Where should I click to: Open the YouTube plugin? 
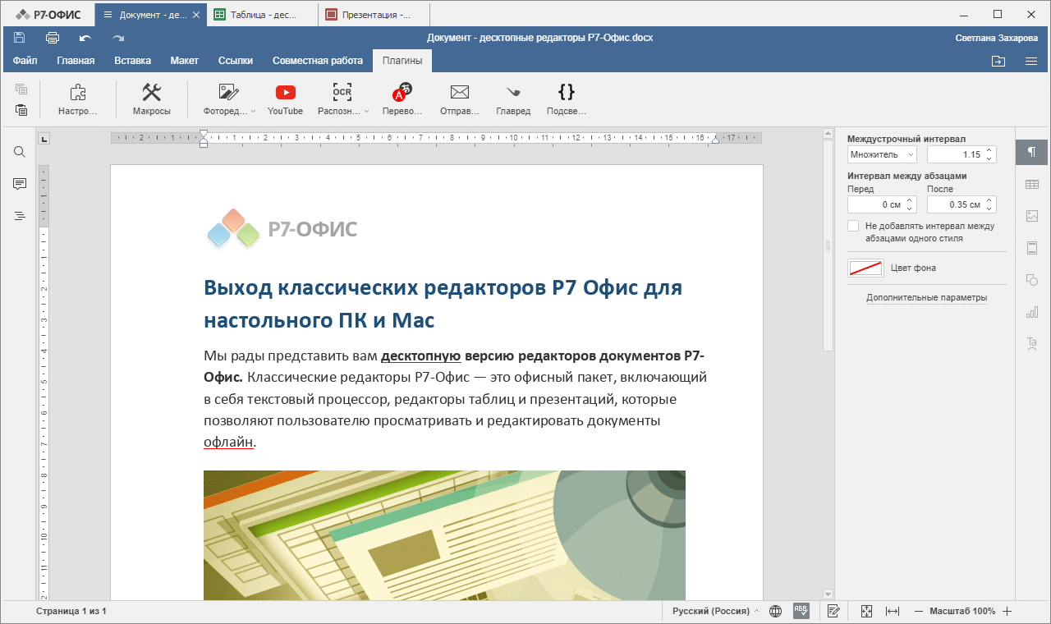[x=285, y=100]
